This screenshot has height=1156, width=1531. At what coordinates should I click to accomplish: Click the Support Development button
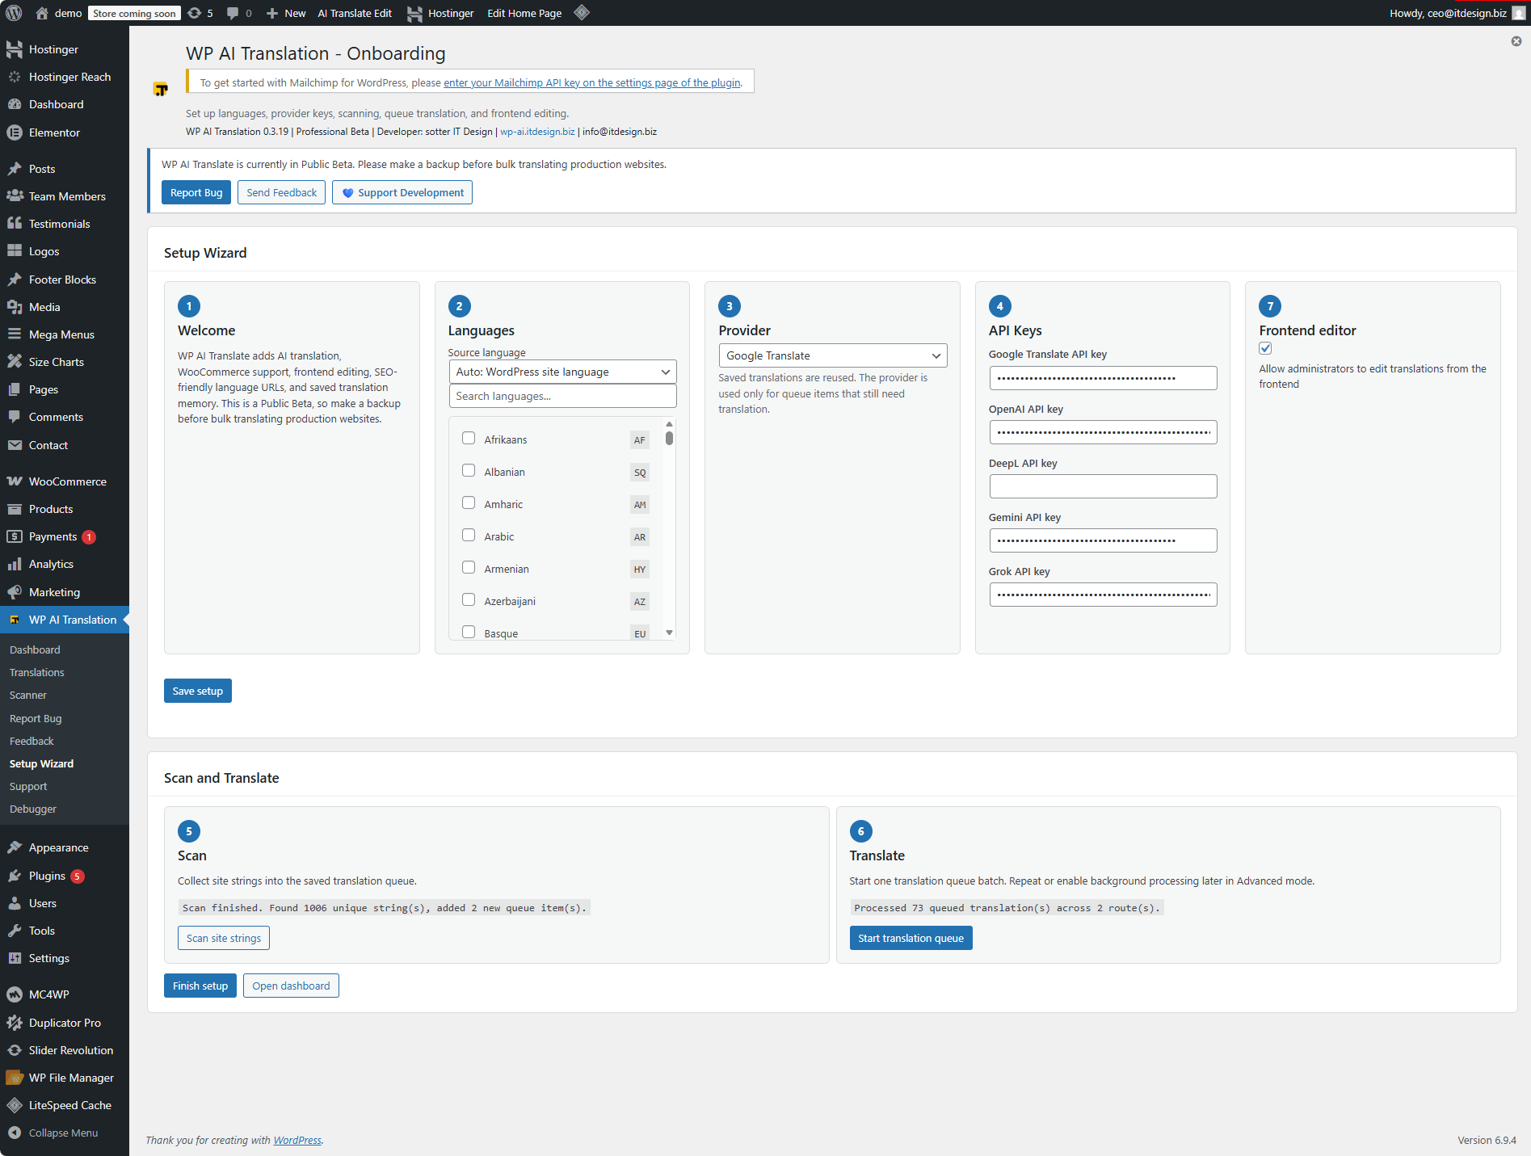coord(402,192)
